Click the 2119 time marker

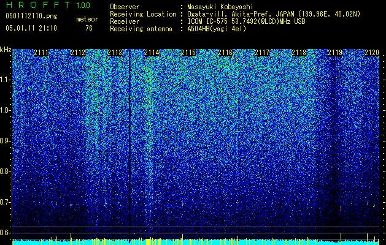pyautogui.click(x=335, y=53)
